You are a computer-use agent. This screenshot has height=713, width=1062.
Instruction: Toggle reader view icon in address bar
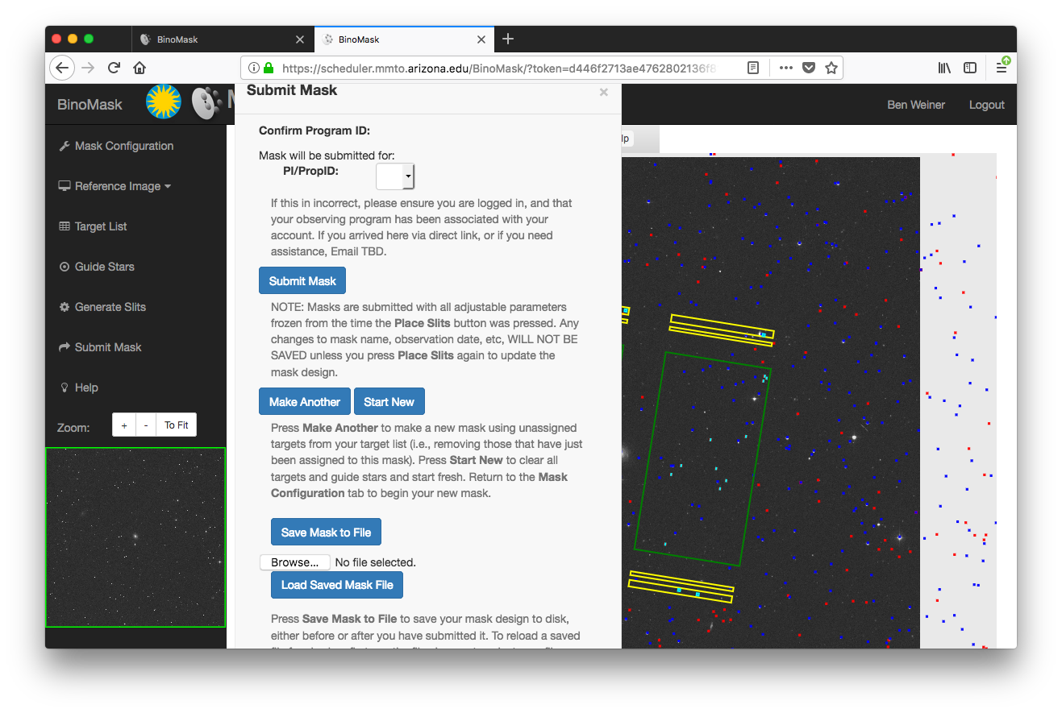tap(753, 68)
